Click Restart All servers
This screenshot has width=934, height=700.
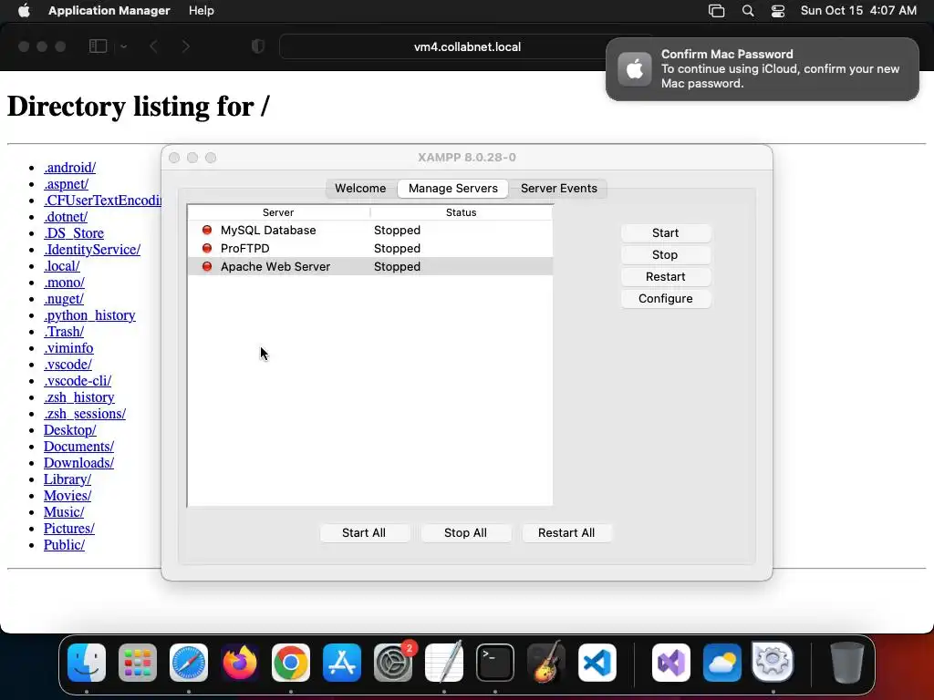(566, 532)
